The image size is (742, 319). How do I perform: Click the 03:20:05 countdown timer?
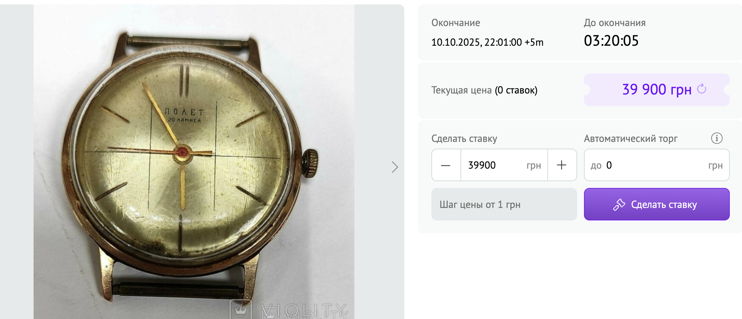(x=611, y=41)
